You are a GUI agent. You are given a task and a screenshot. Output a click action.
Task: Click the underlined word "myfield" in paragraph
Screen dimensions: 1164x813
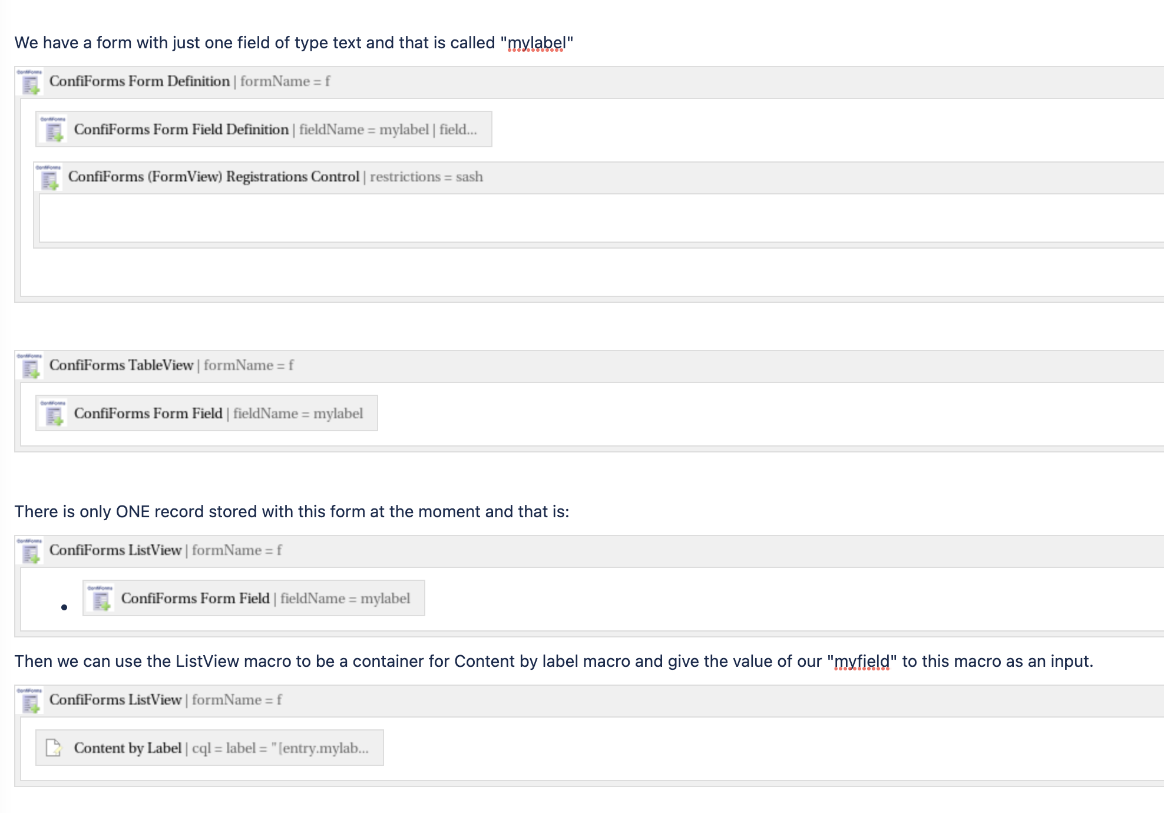point(862,662)
